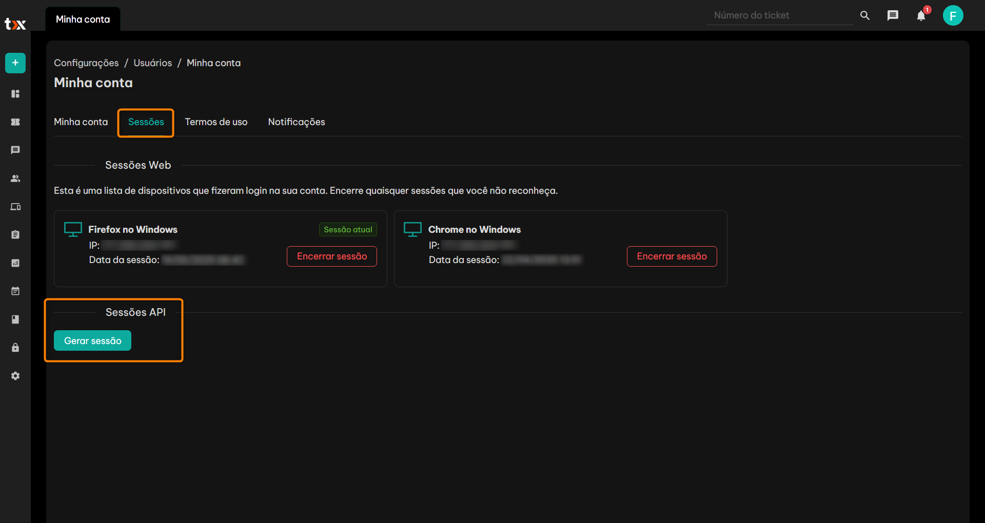Click the green plus create button
This screenshot has height=523, width=985.
[15, 63]
